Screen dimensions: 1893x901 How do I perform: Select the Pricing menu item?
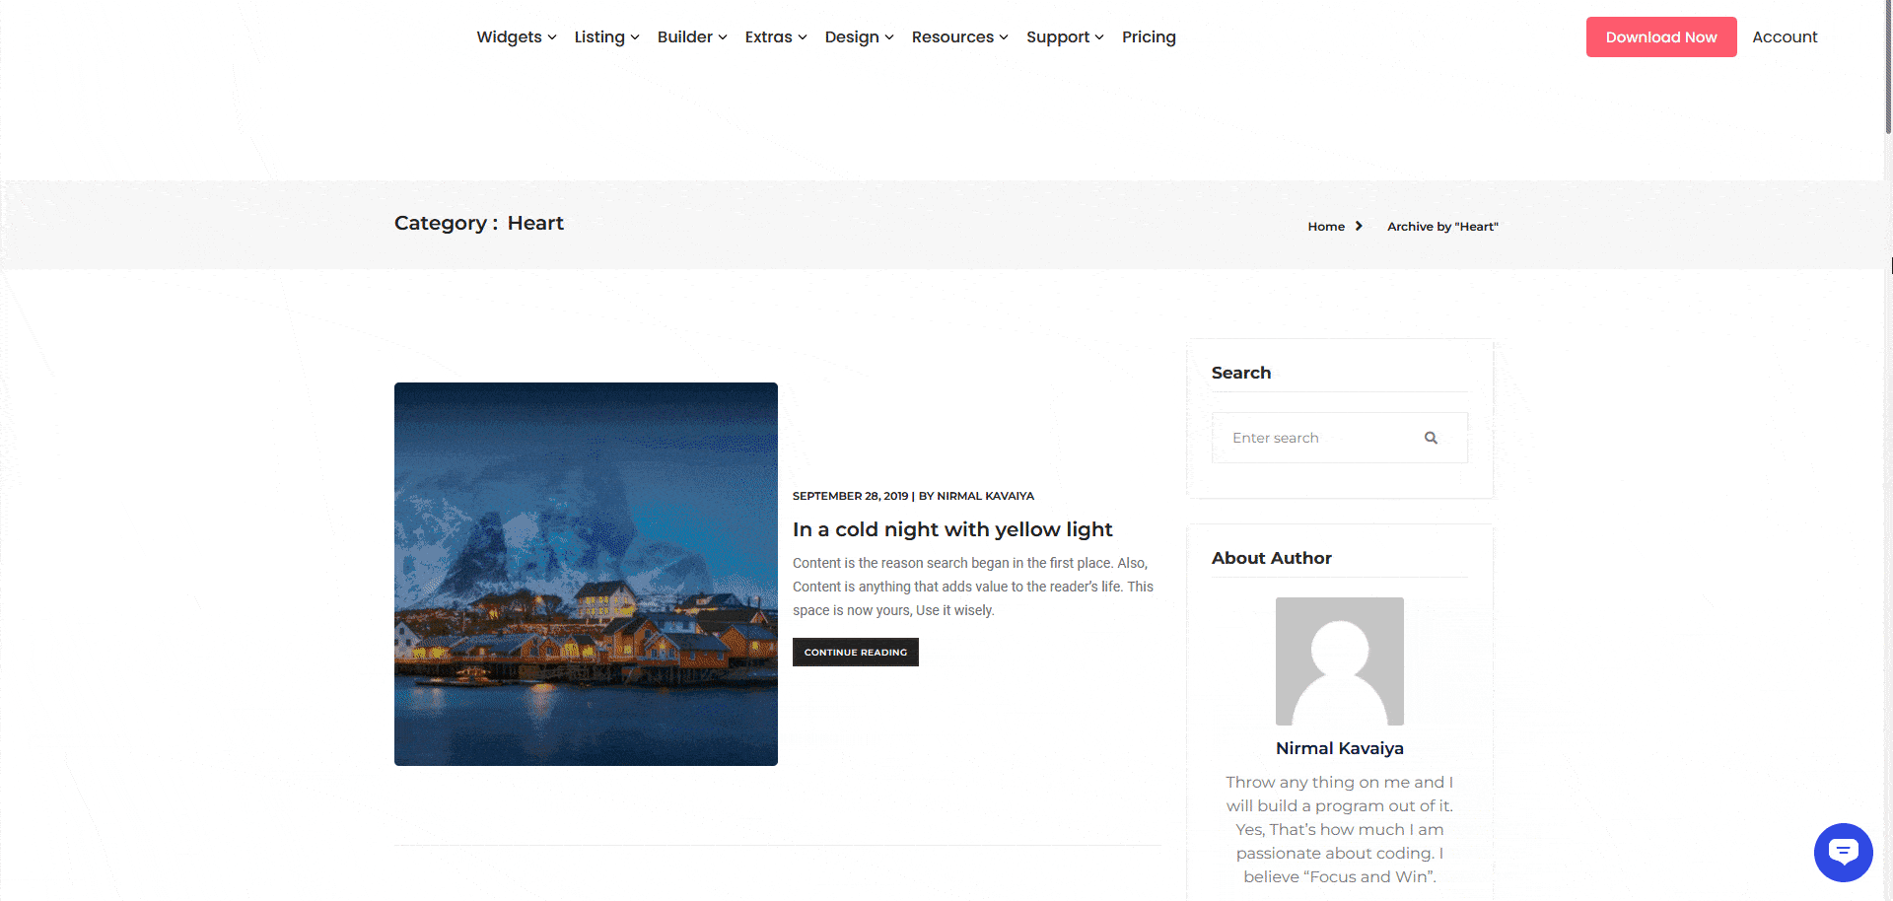pyautogui.click(x=1149, y=36)
